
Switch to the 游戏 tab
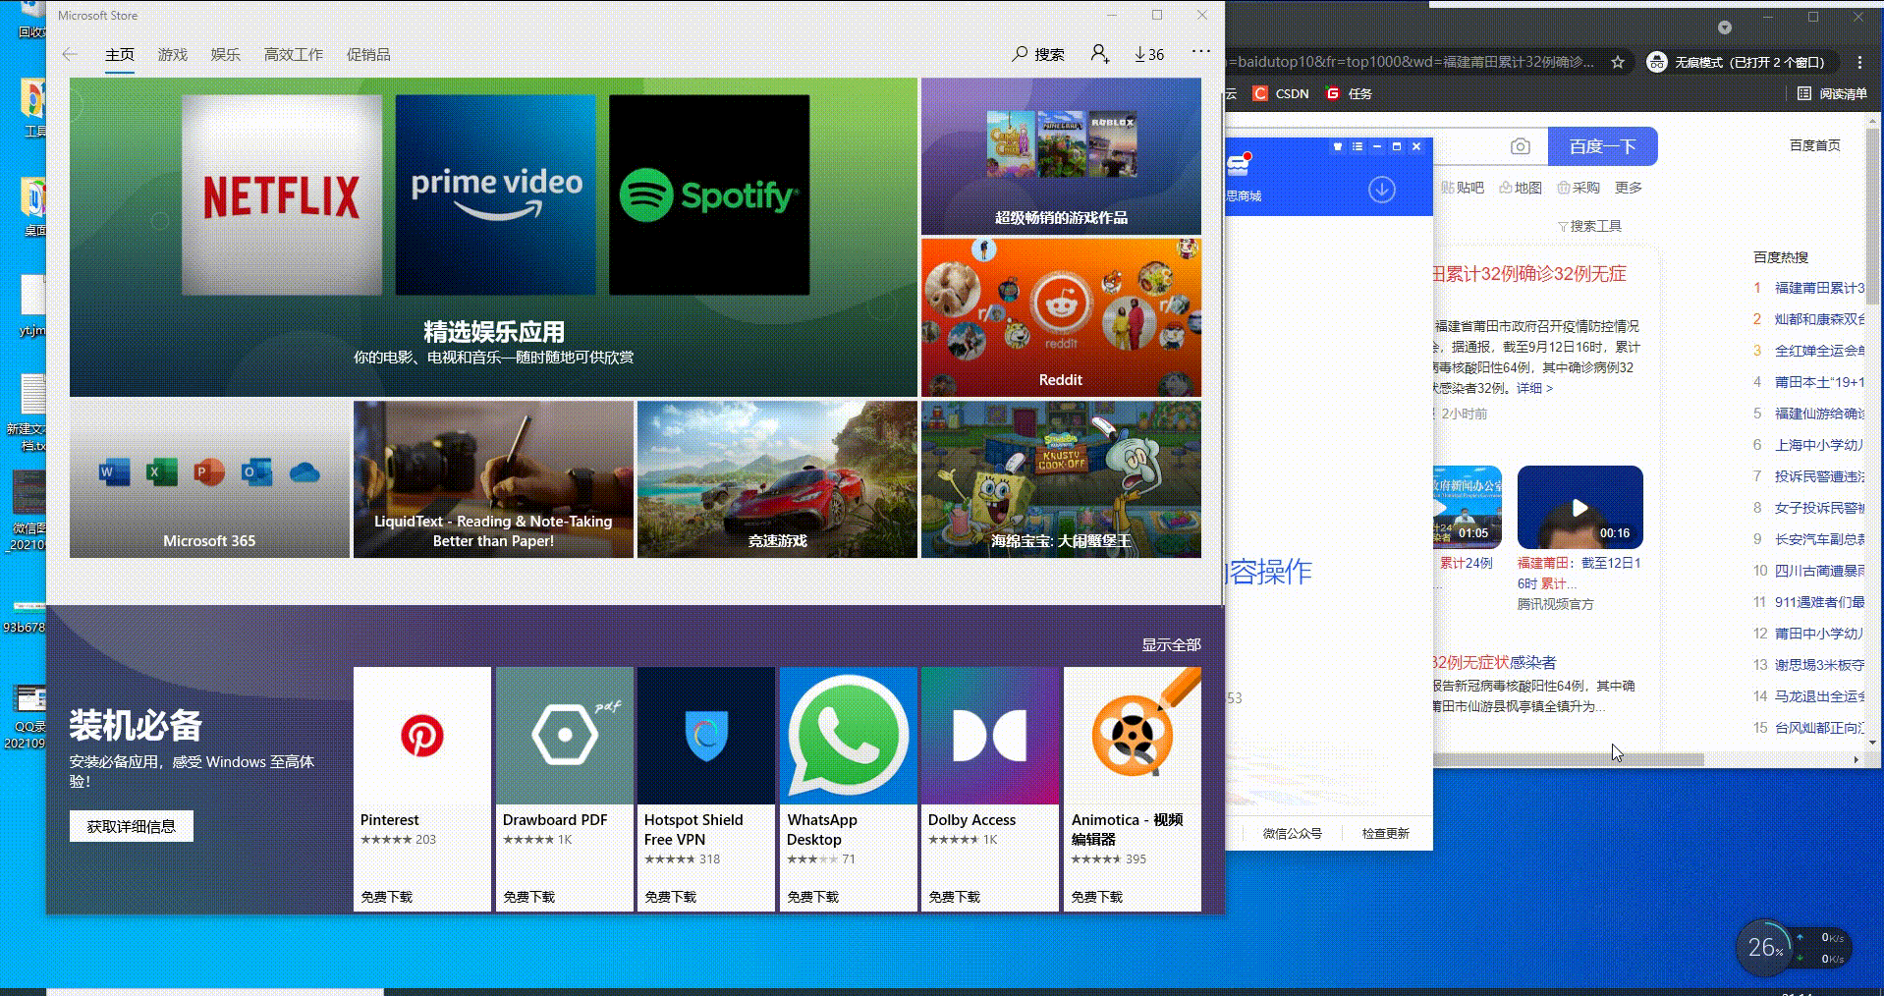coord(173,55)
